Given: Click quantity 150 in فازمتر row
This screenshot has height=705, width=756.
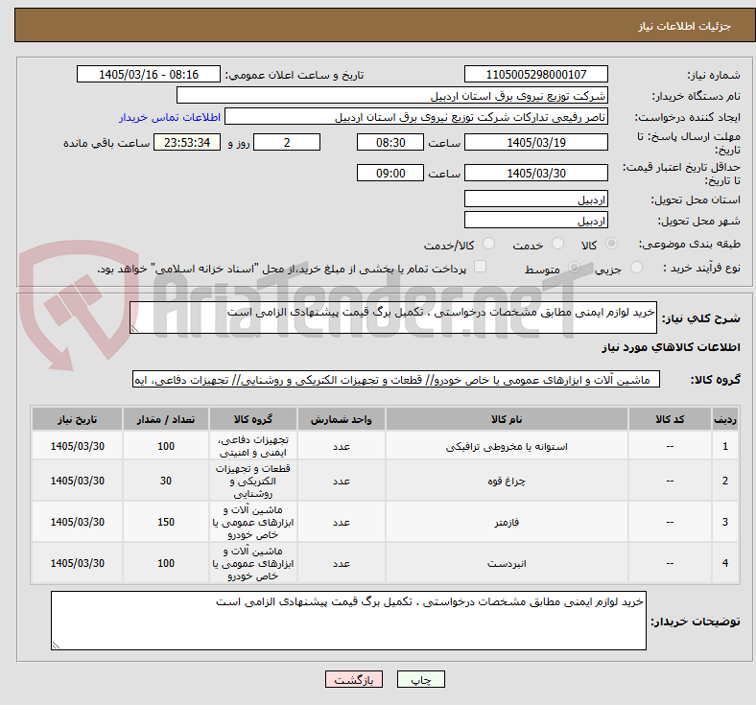Looking at the screenshot, I should (166, 522).
